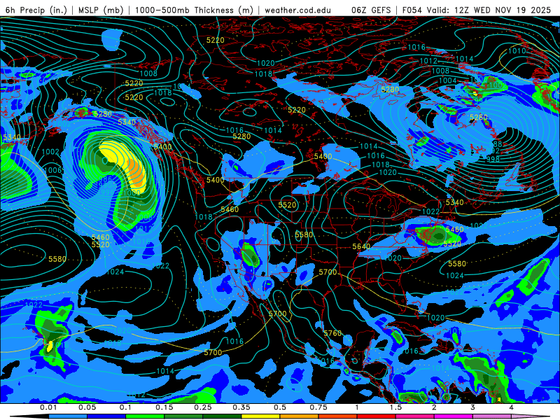
Task: Click the 'F054' forecast hour text
Action: (x=412, y=10)
